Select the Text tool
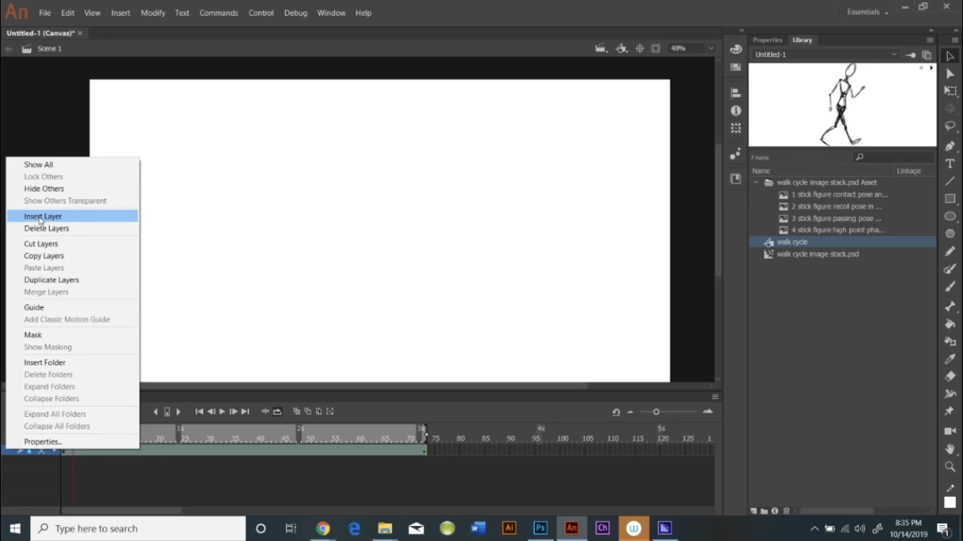 point(950,163)
